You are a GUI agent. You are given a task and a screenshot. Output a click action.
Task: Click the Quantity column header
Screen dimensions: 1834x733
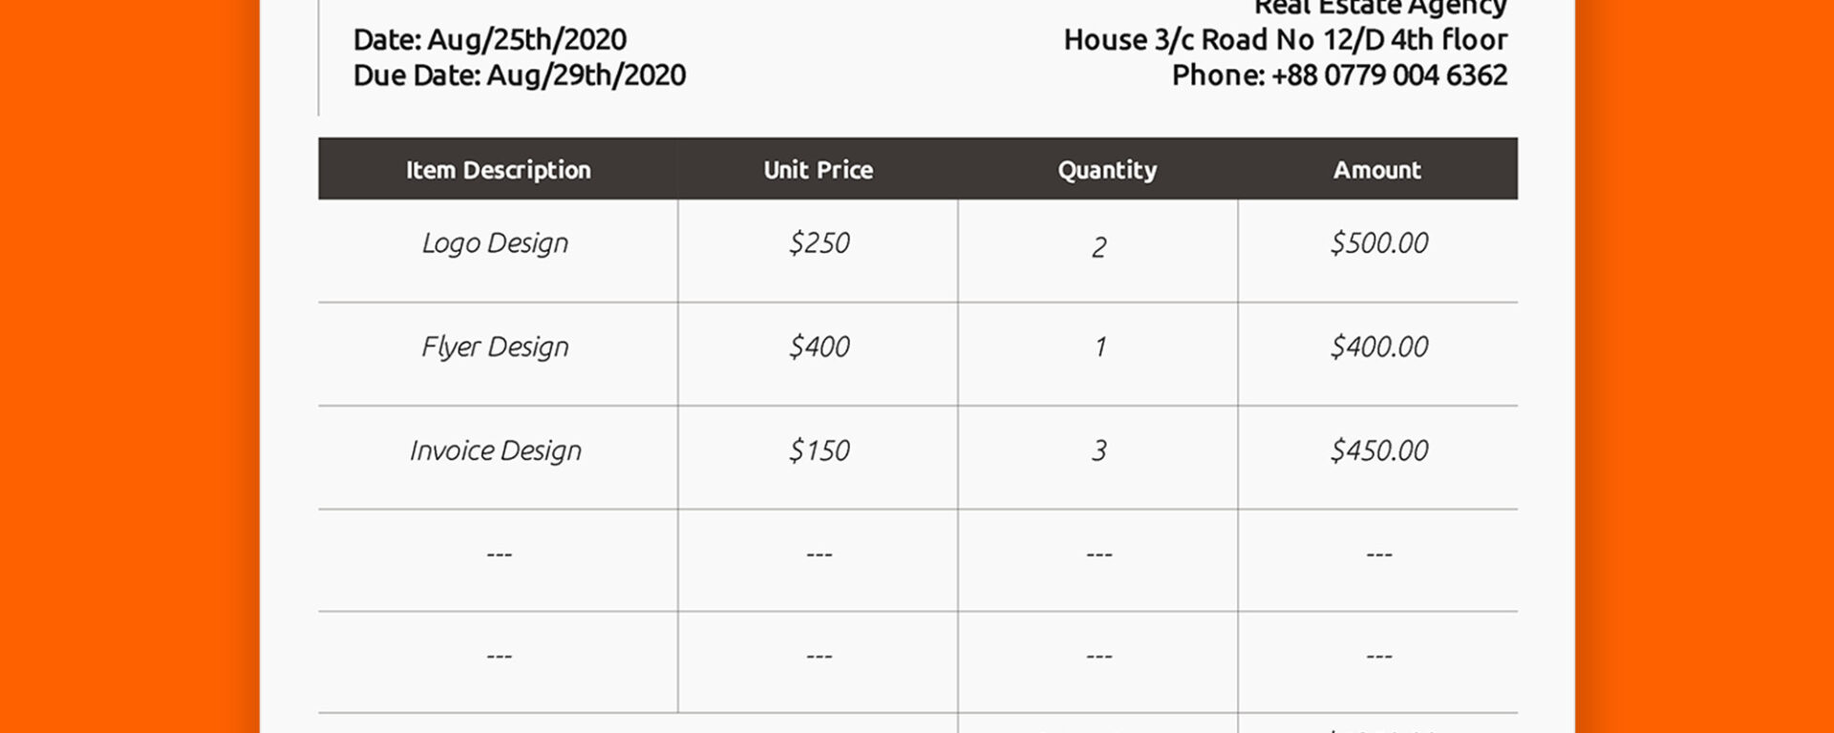[1106, 170]
